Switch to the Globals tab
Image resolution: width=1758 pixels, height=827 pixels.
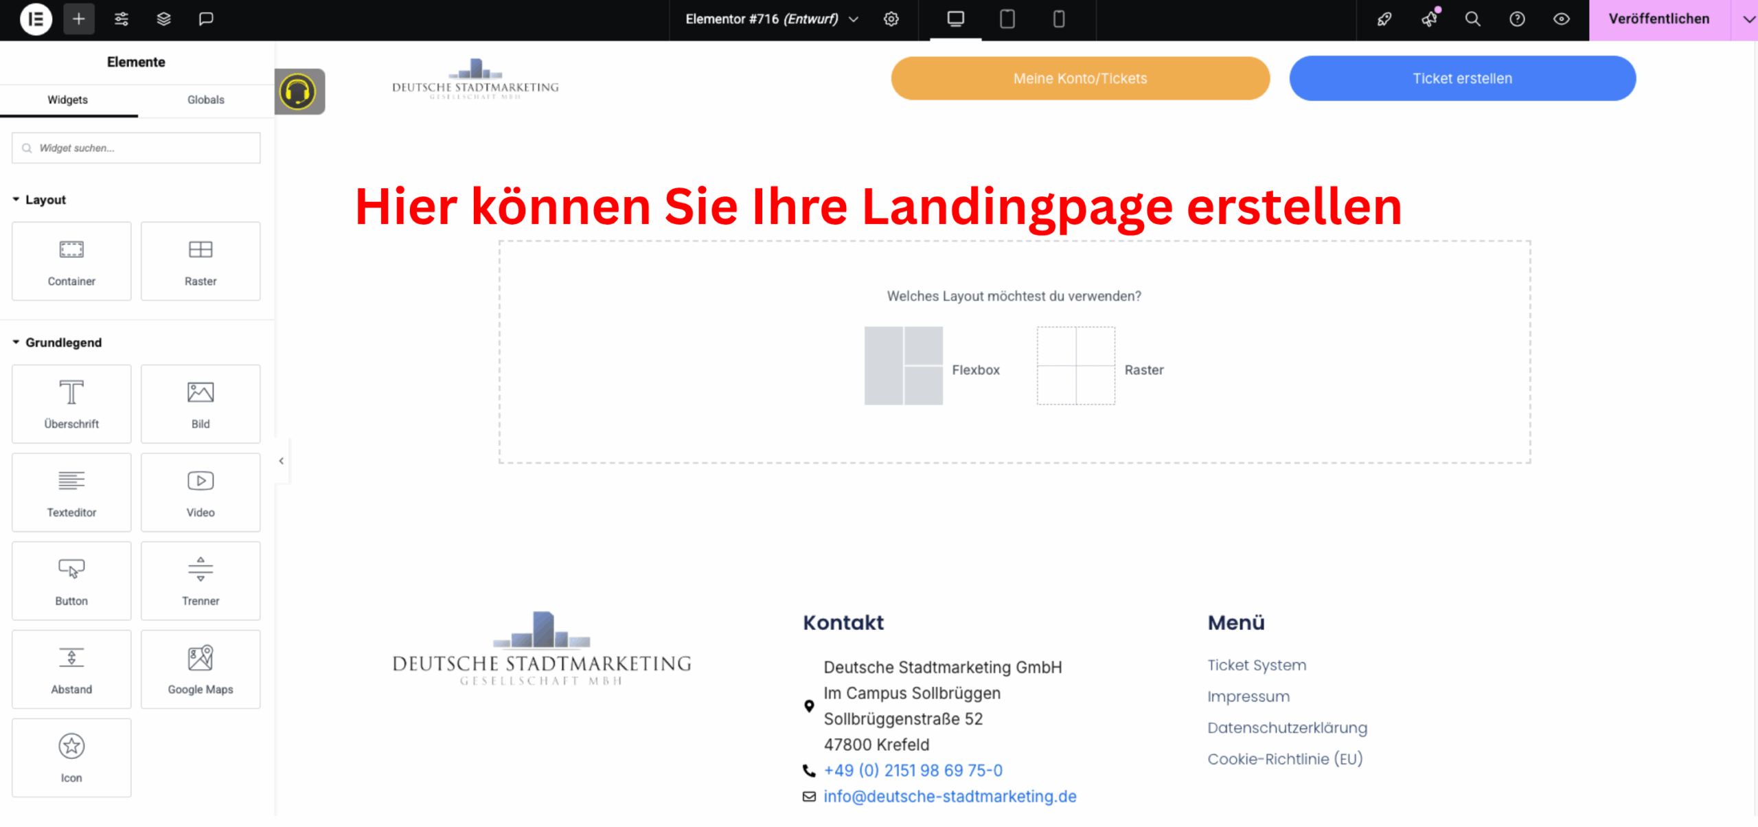pos(205,100)
